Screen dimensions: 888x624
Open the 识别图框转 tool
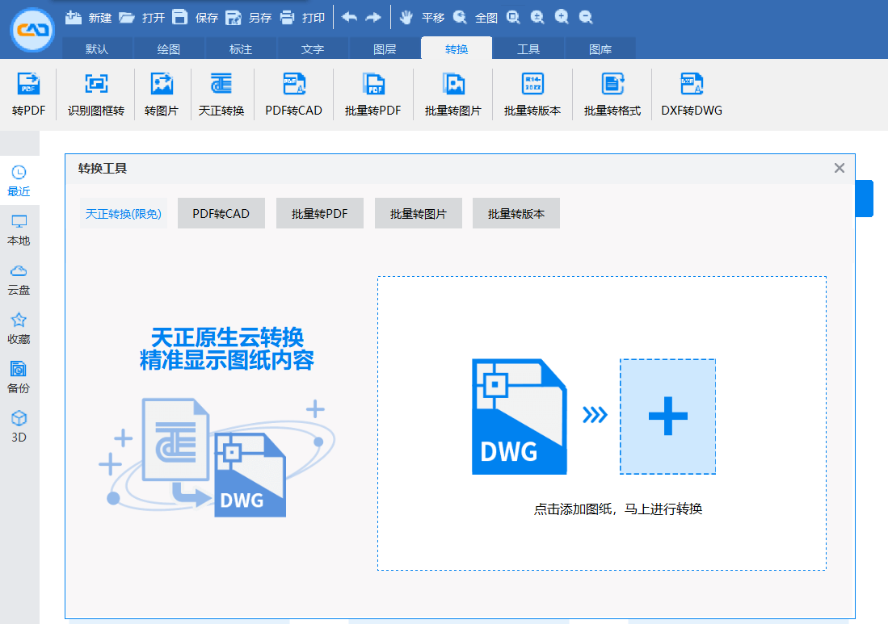pyautogui.click(x=95, y=94)
